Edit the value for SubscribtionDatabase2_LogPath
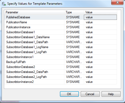The width and height of the screenshot is (125, 103). pyautogui.click(x=100, y=77)
